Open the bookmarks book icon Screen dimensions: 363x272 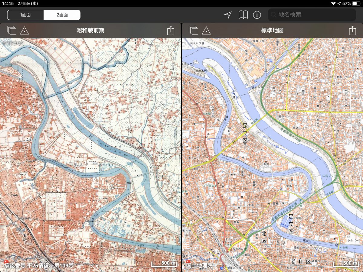pyautogui.click(x=243, y=15)
